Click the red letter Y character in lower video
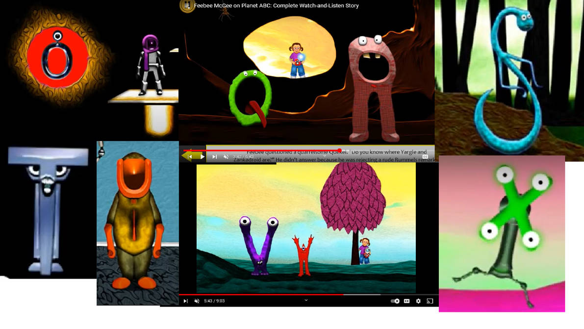 [303, 255]
